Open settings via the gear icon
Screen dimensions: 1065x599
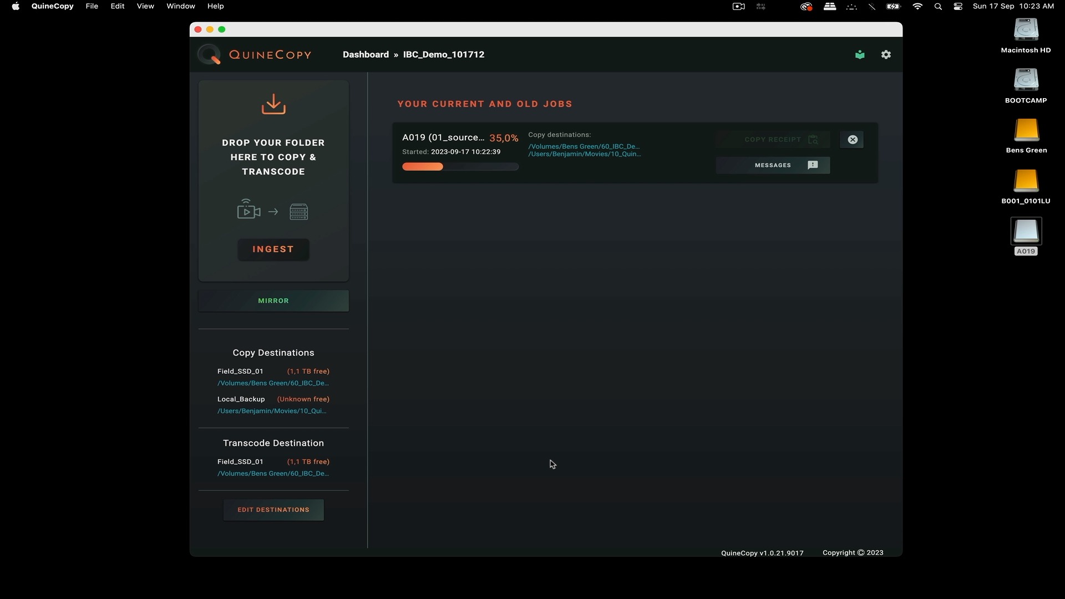coord(886,54)
